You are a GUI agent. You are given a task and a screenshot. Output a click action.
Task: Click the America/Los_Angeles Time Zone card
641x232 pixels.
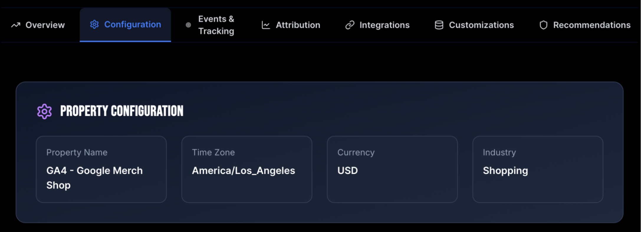pyautogui.click(x=247, y=169)
